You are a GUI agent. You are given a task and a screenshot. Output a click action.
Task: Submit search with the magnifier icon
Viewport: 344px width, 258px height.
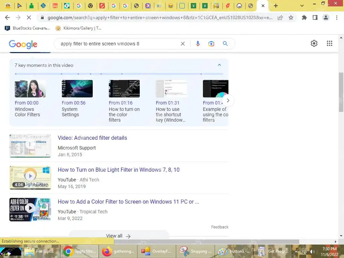225,44
